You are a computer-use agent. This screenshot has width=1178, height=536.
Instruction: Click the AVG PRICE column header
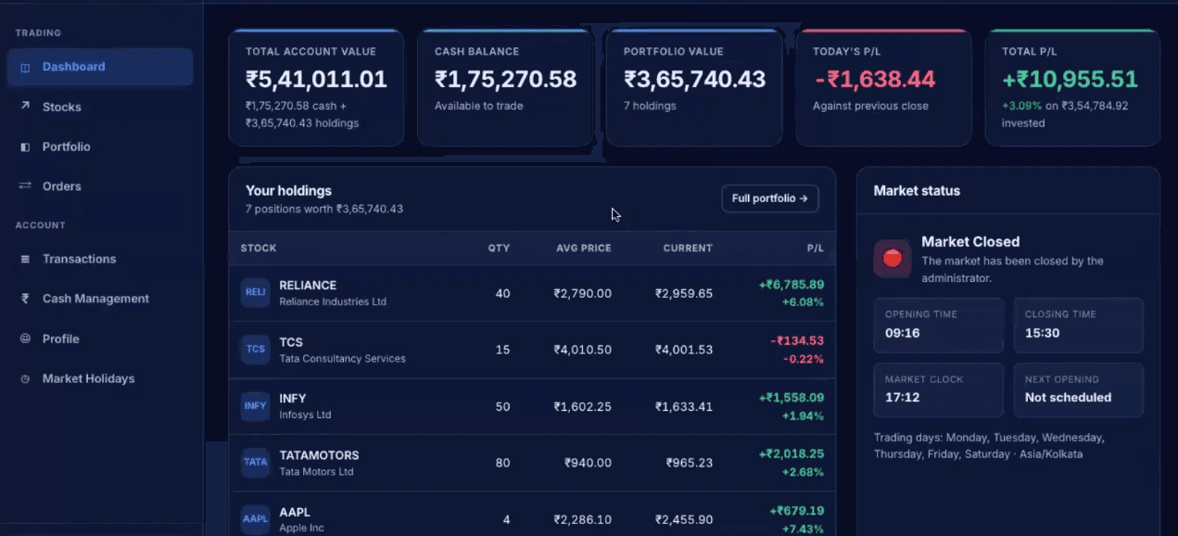584,249
